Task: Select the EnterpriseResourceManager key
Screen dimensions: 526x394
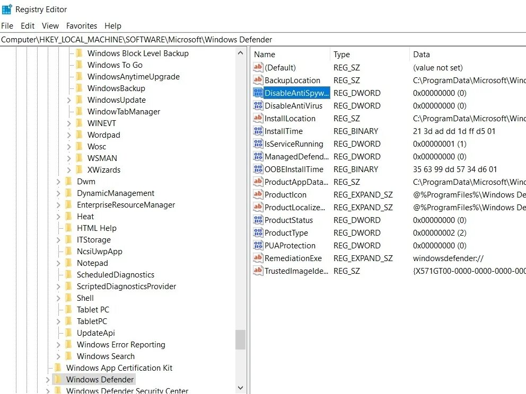Action: [x=126, y=205]
